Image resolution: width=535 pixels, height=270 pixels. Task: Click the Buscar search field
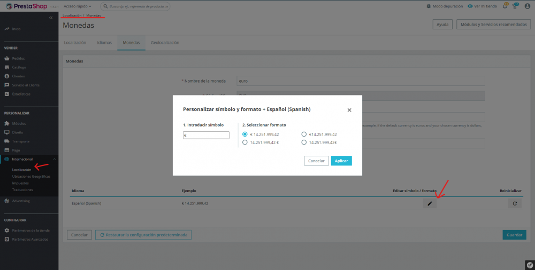pyautogui.click(x=135, y=6)
